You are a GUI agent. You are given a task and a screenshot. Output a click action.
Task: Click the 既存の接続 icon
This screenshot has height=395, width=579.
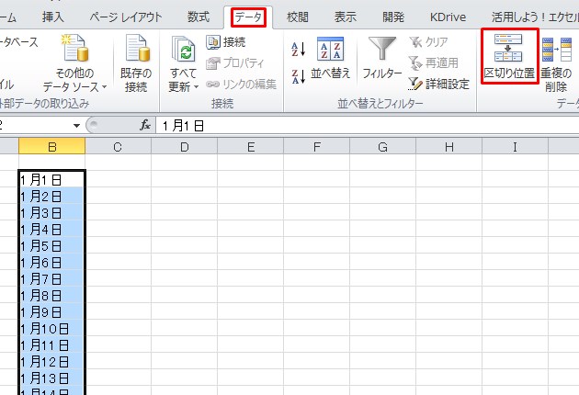click(x=136, y=53)
